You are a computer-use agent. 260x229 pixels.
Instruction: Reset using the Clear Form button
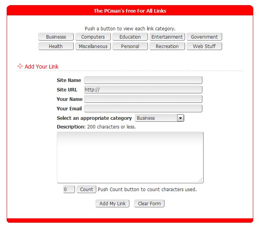pyautogui.click(x=149, y=203)
